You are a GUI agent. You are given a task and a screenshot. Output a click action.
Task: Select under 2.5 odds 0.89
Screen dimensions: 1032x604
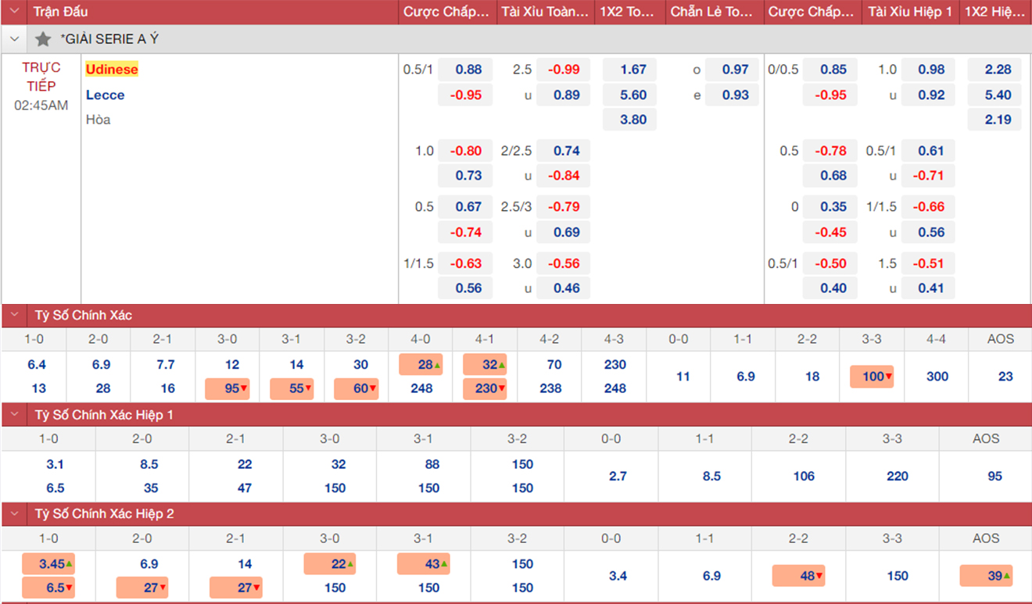click(x=563, y=95)
